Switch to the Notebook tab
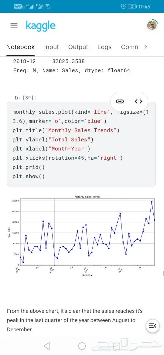 click(x=20, y=47)
